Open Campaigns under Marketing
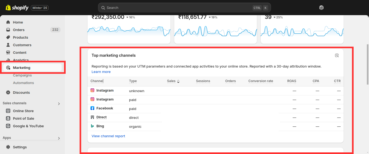The height and width of the screenshot is (154, 369). point(22,75)
